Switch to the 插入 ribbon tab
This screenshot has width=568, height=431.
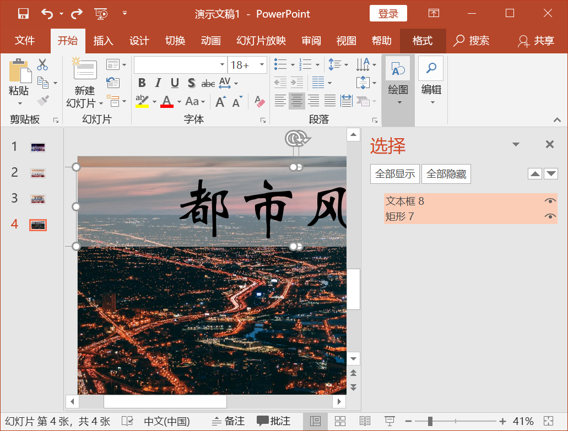103,41
